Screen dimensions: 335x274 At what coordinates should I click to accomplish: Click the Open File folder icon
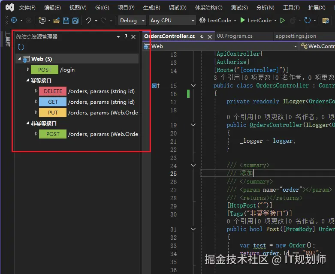tap(56, 20)
